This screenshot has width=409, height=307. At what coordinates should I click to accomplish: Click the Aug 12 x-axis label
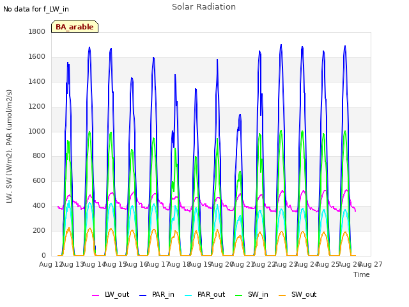click(x=50, y=264)
